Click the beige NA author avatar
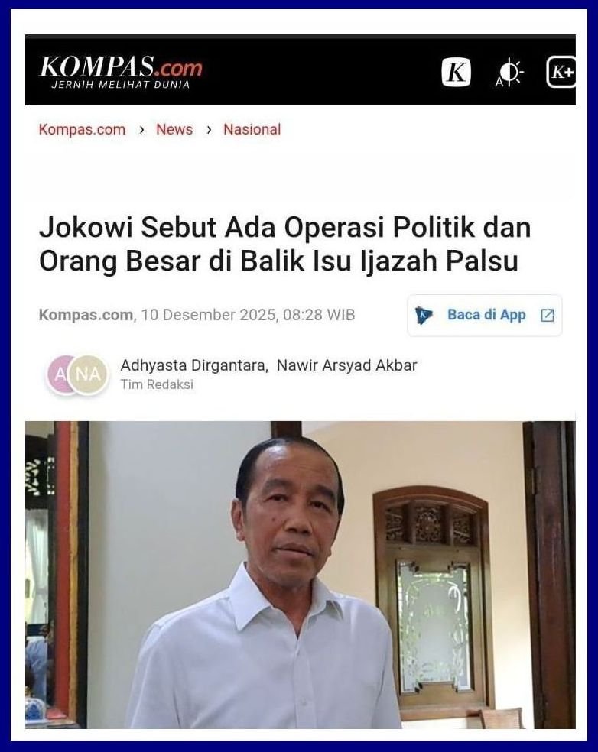The image size is (598, 752). click(x=88, y=374)
